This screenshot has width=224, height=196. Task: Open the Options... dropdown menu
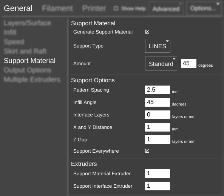204,8
